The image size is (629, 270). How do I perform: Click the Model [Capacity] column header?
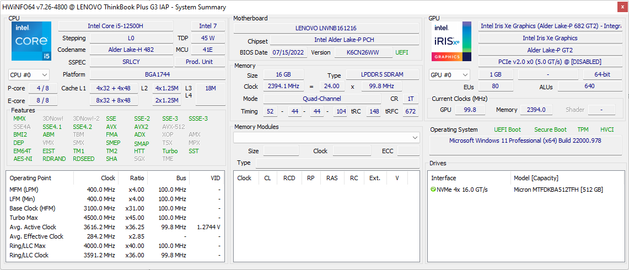[535, 178]
